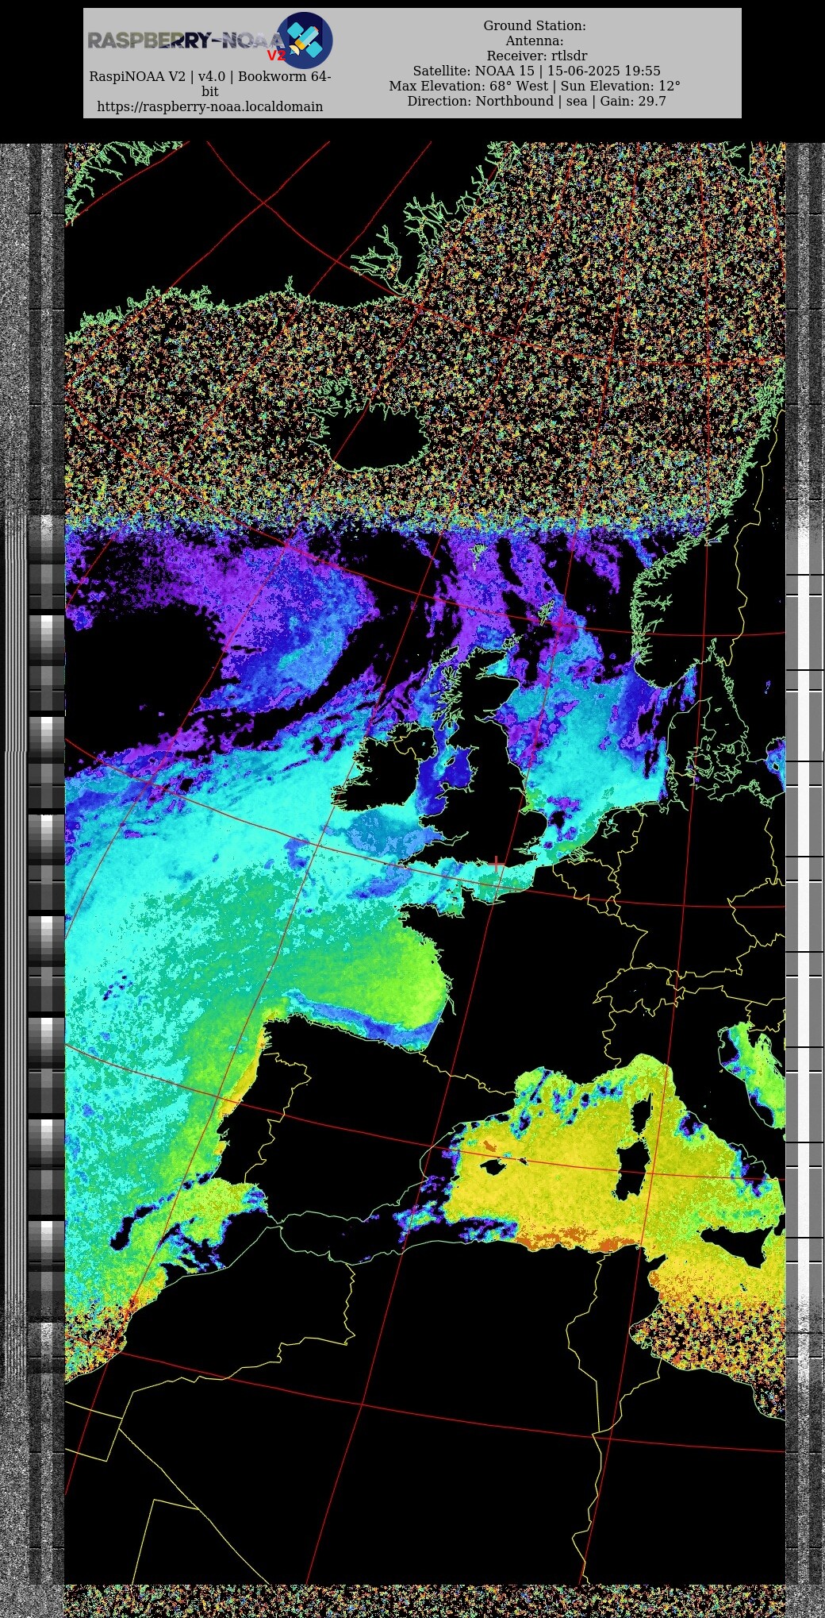825x1618 pixels.
Task: Click the 'RaspiNOAA V2 | v4.0 | Bookworm 64-' text
Action: coord(210,76)
